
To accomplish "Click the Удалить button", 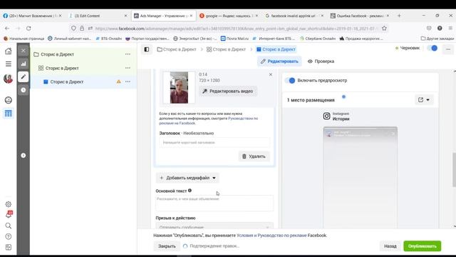I will (254, 156).
